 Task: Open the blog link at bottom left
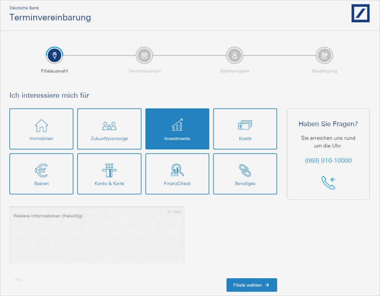(x=17, y=279)
